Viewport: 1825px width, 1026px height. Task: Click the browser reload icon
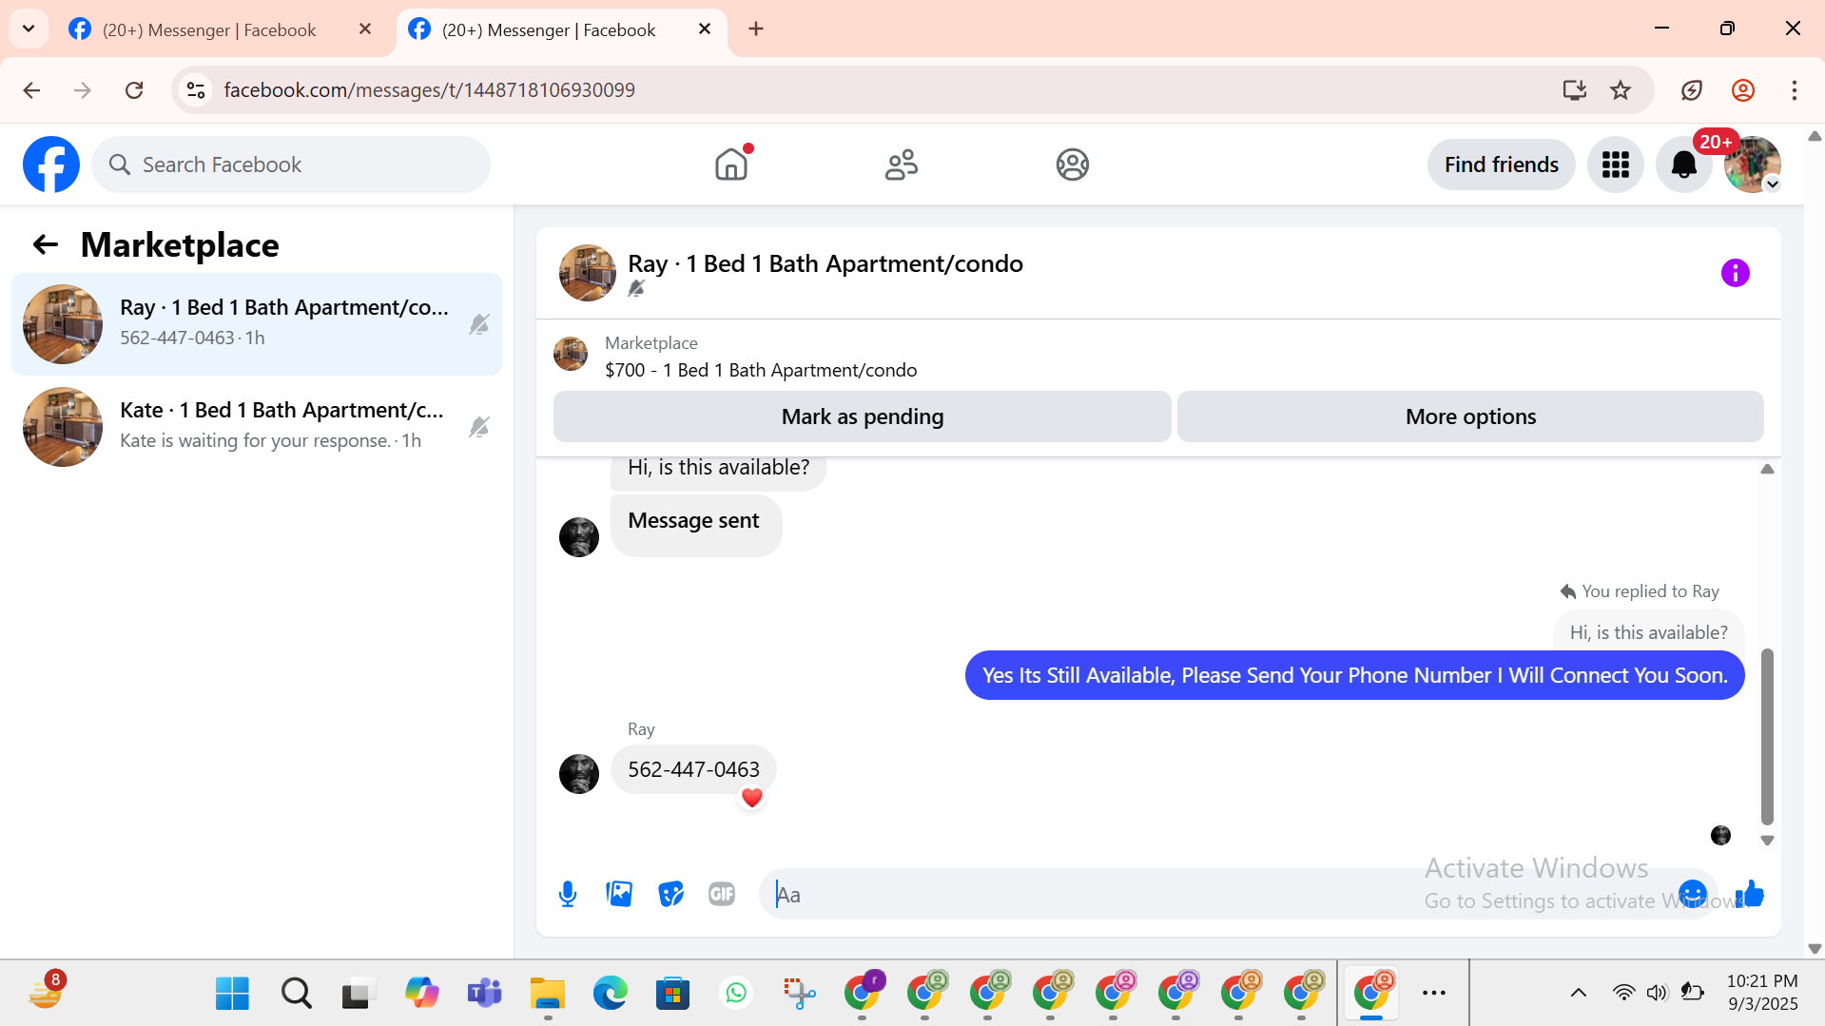tap(134, 90)
